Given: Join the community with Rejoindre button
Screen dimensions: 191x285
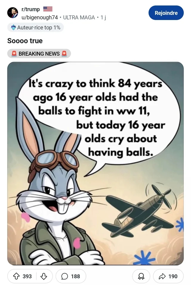Looking at the screenshot, I should tap(166, 13).
